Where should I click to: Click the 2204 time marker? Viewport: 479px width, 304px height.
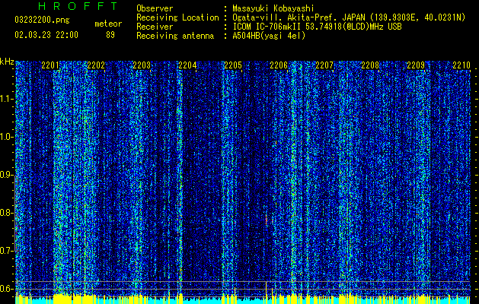click(x=187, y=65)
